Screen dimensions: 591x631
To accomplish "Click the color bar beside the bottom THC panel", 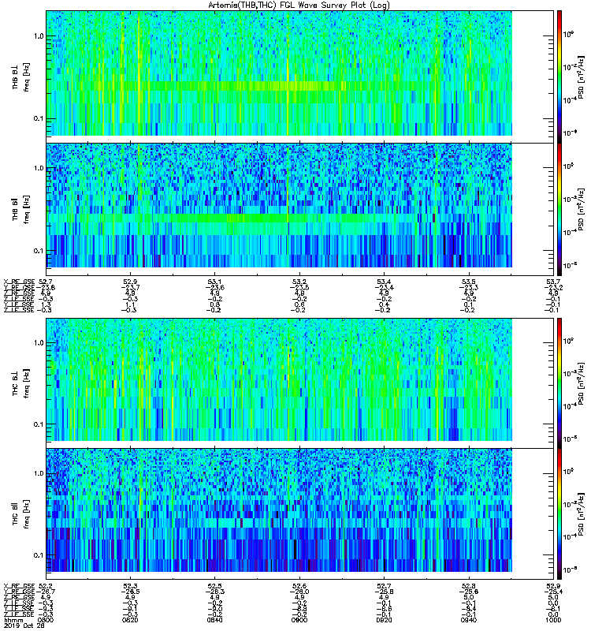I will pyautogui.click(x=559, y=514).
